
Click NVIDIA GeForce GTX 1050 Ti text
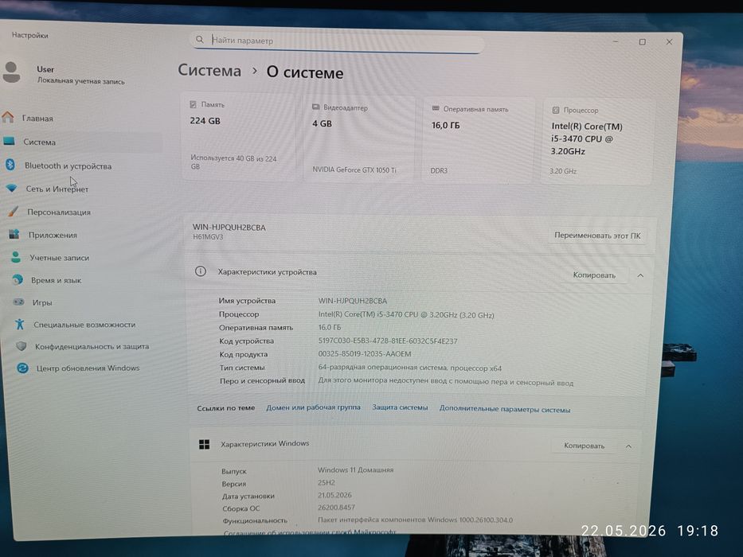(354, 169)
